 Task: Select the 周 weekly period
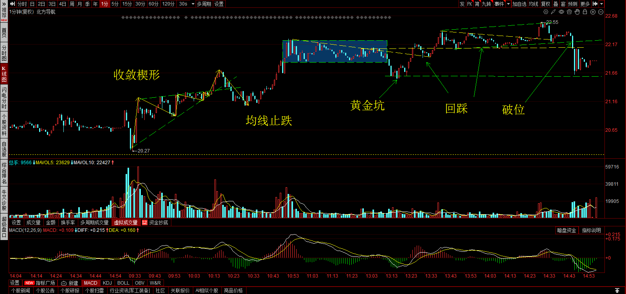pyautogui.click(x=72, y=4)
